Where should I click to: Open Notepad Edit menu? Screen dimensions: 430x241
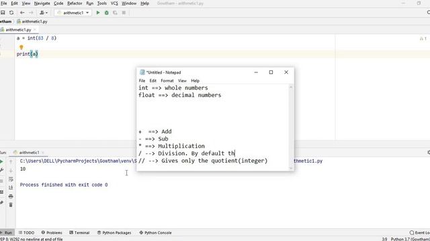(153, 80)
